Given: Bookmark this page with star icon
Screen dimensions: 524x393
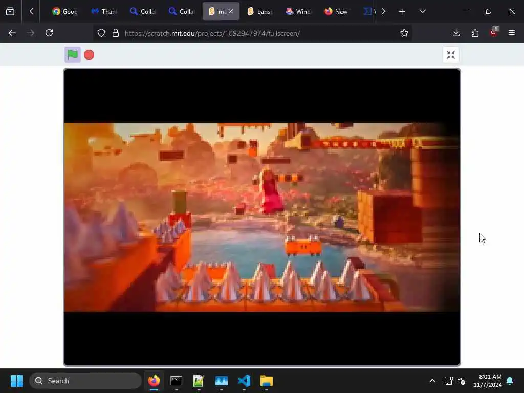Looking at the screenshot, I should (x=404, y=33).
